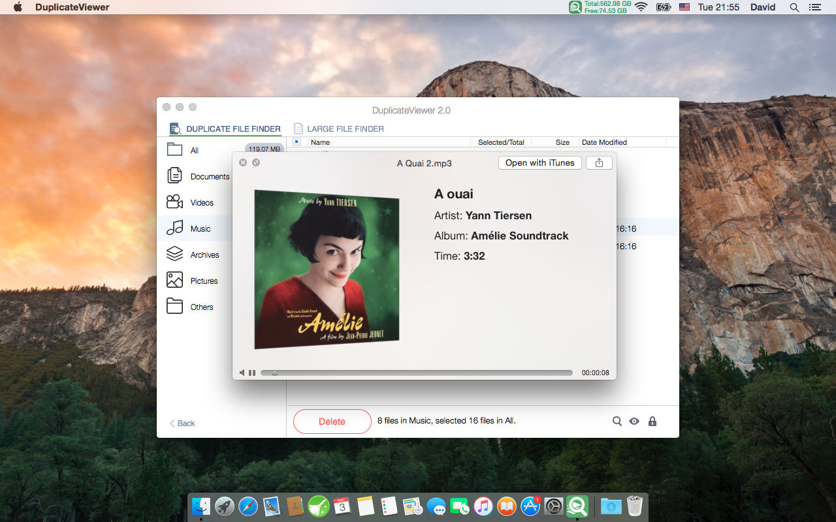Click the 119.07 MB size badge

(x=265, y=149)
